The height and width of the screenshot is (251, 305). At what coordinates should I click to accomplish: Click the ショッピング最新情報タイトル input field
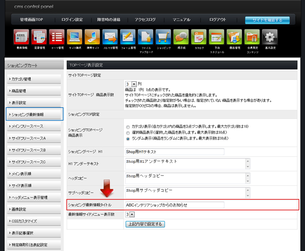pyautogui.click(x=174, y=205)
